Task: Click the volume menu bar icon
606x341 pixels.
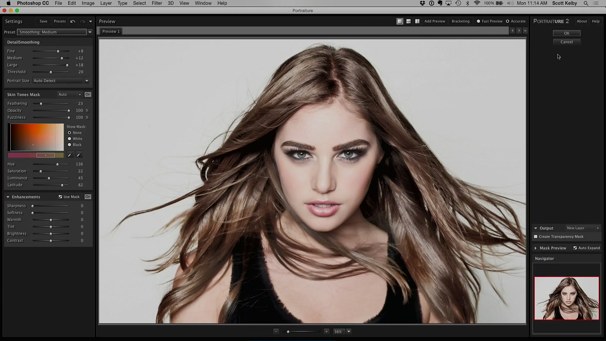Action: 510,3
